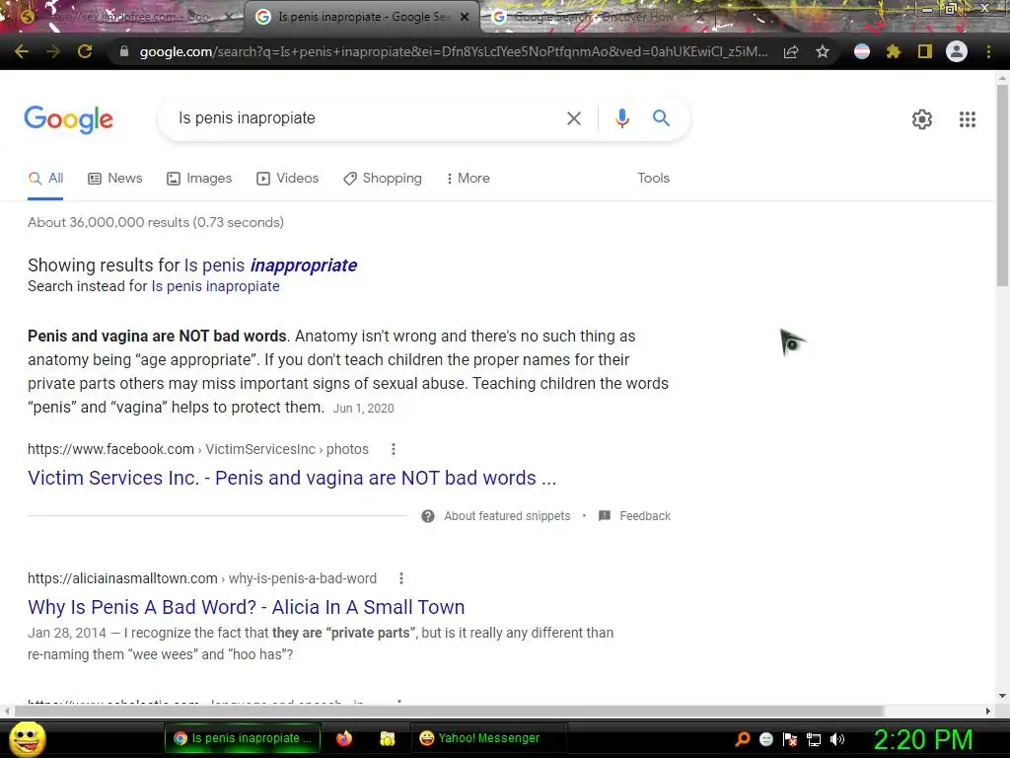The height and width of the screenshot is (758, 1010).
Task: Click the tray magnifier search icon
Action: pyautogui.click(x=742, y=739)
